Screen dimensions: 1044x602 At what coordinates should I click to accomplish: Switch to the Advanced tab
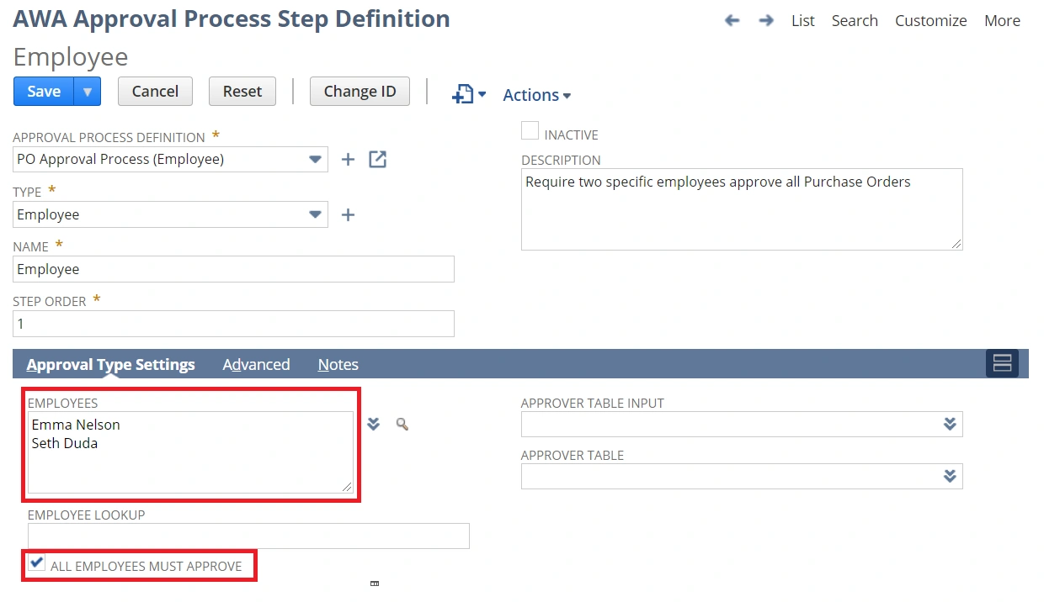coord(256,364)
